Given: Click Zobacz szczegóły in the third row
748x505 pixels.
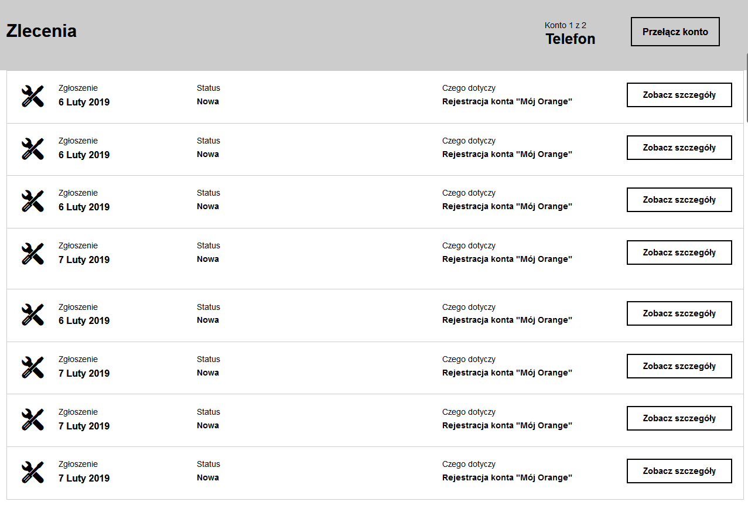Looking at the screenshot, I should pyautogui.click(x=679, y=200).
